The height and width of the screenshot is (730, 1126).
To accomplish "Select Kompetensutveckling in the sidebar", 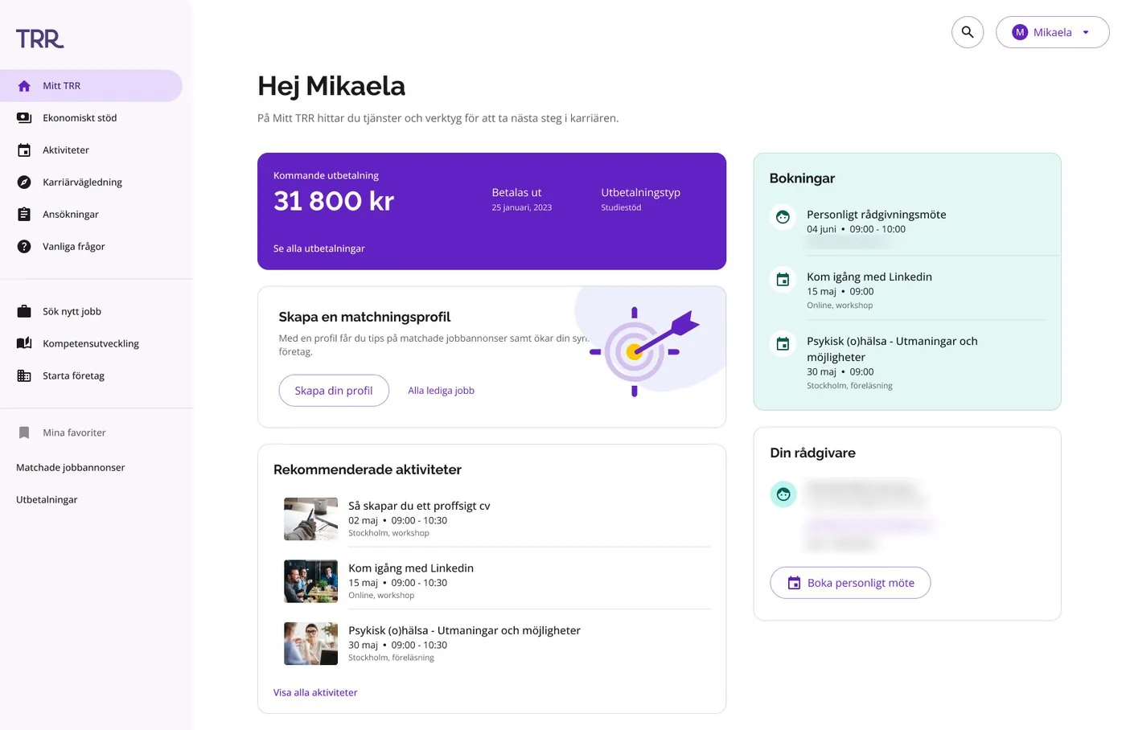I will pos(91,343).
